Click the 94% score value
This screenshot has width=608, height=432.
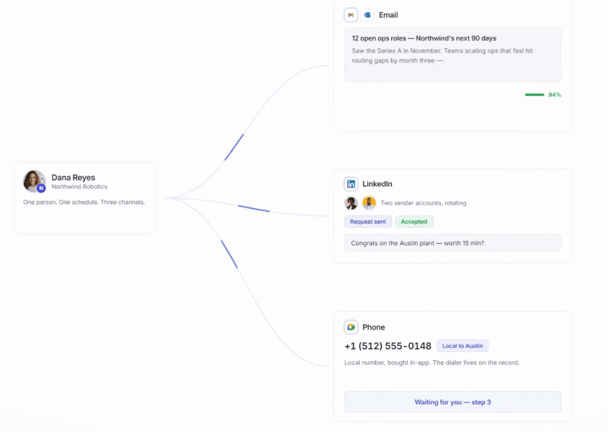pos(555,95)
